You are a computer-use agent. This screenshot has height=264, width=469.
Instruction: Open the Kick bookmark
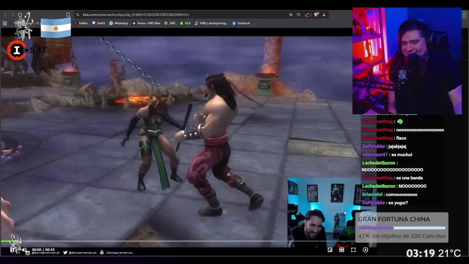[185, 23]
